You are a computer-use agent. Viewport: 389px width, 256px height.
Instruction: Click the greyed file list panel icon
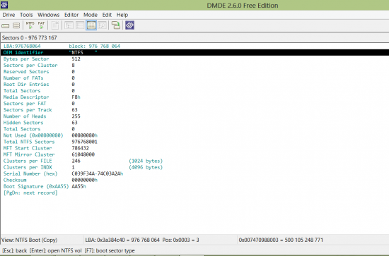[x=80, y=25]
